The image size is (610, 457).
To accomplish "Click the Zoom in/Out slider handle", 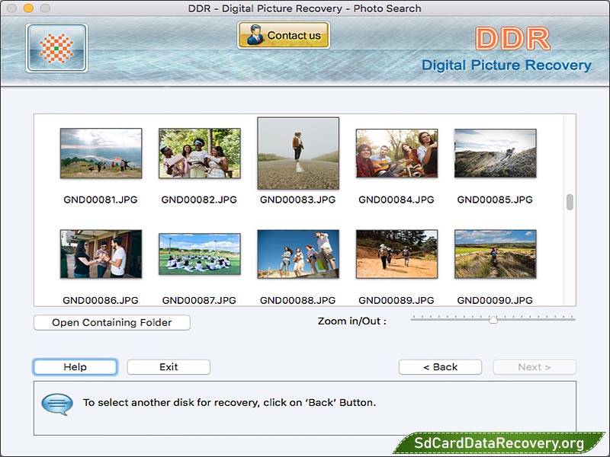I will (493, 320).
